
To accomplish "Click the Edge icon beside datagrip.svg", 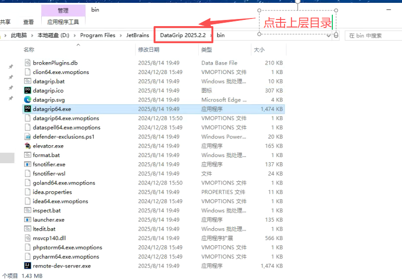I will (x=28, y=100).
